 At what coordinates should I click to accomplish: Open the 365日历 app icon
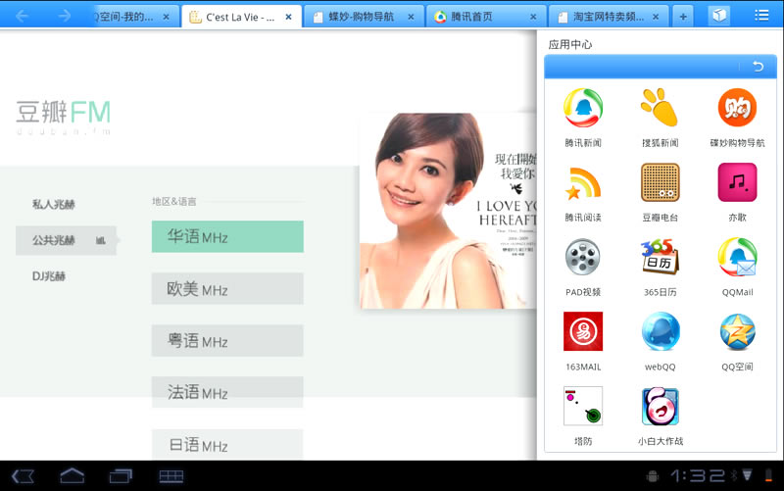point(660,257)
